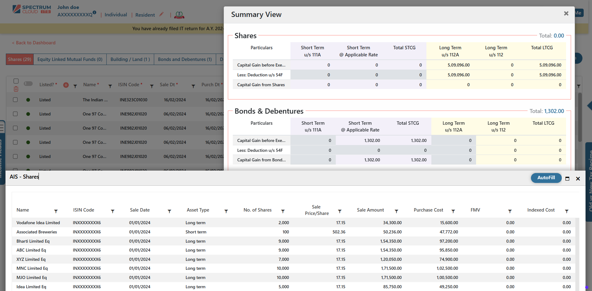The height and width of the screenshot is (291, 592).
Task: Click the red plus icon near Listed column
Action: point(66,85)
